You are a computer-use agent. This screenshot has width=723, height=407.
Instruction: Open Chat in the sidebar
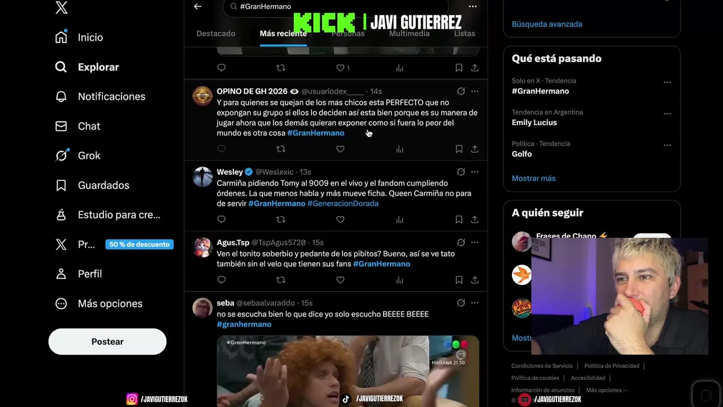point(77,126)
